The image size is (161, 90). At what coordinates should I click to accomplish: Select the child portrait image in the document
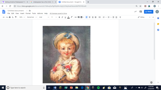click(66, 54)
